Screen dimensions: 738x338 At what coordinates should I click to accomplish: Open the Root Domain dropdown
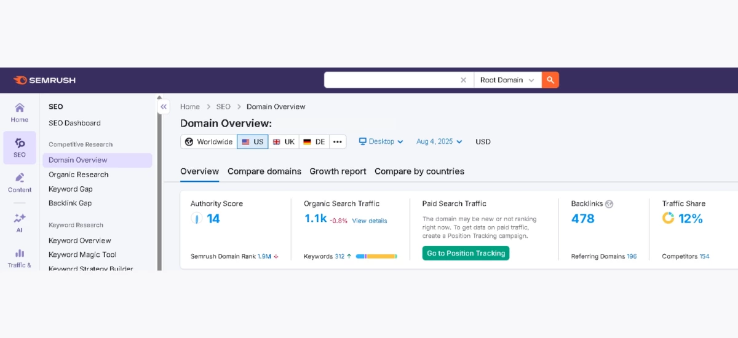[x=507, y=80]
